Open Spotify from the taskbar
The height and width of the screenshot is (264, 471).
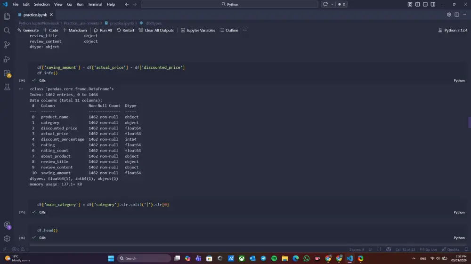point(274,258)
